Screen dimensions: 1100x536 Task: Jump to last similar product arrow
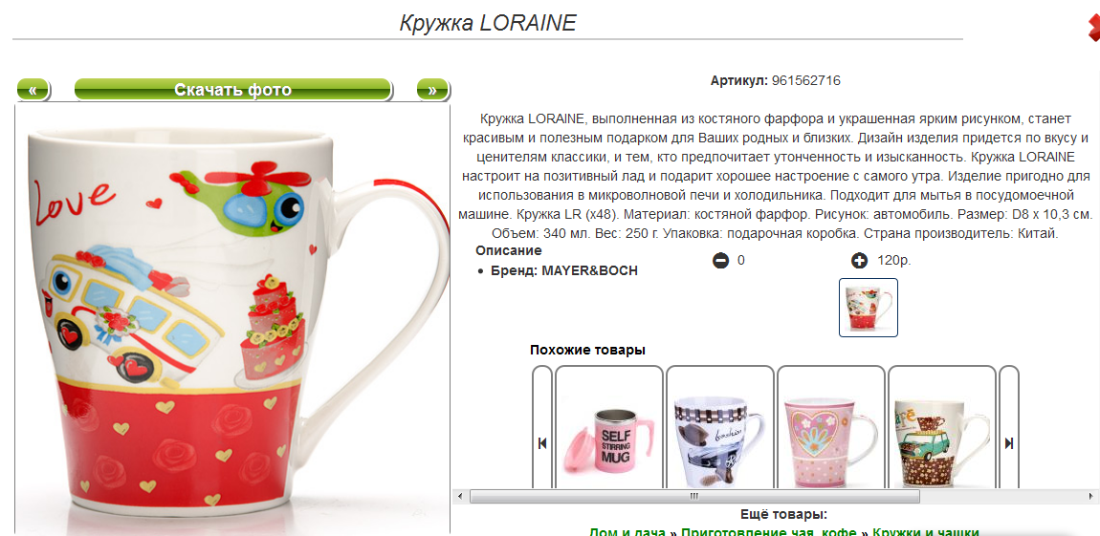click(x=1009, y=442)
